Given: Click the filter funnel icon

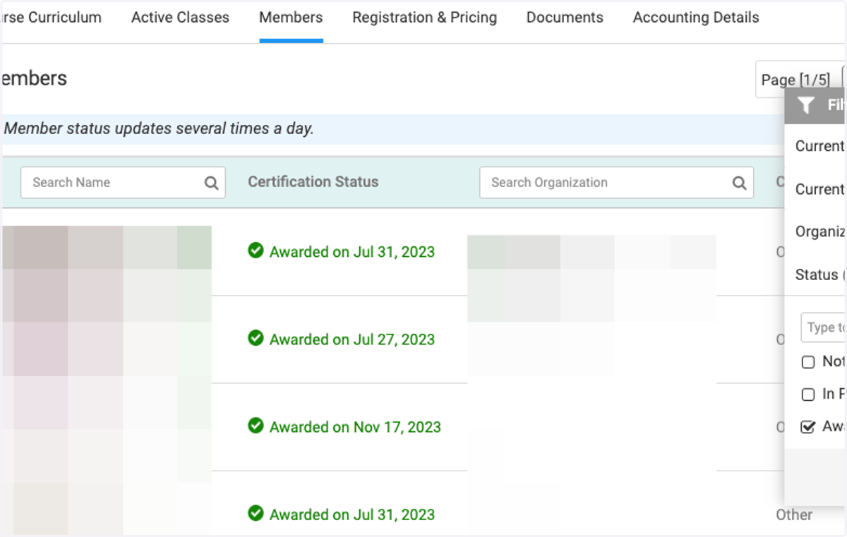Looking at the screenshot, I should click(805, 105).
